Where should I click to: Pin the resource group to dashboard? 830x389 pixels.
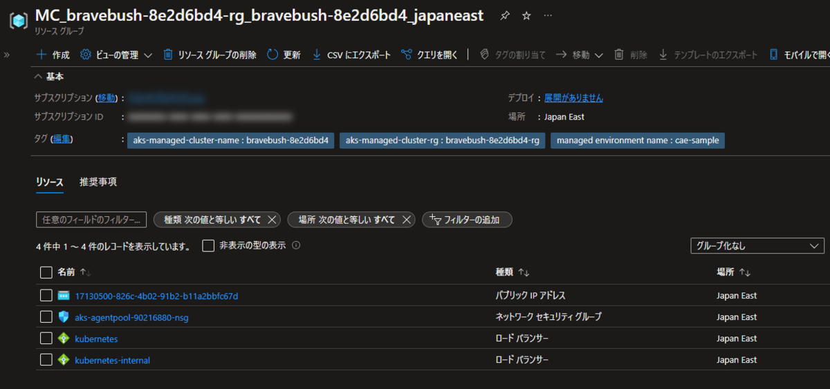tap(505, 16)
